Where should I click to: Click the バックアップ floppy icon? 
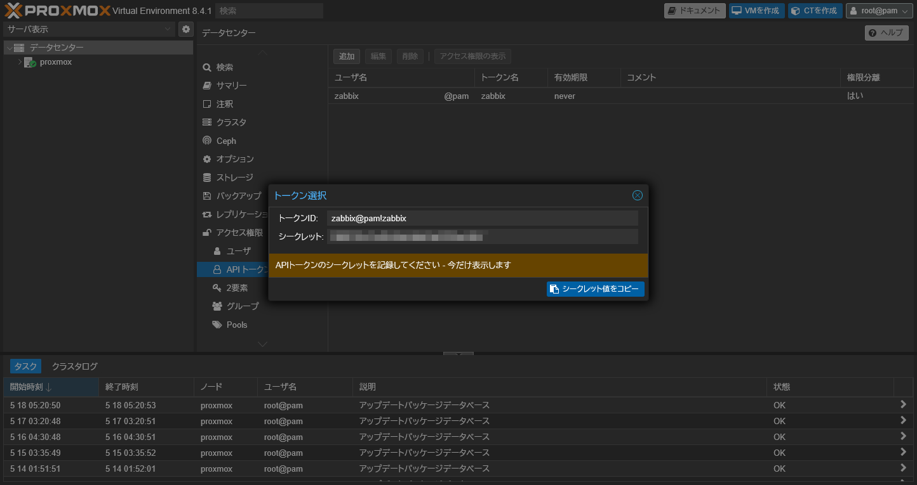point(206,196)
